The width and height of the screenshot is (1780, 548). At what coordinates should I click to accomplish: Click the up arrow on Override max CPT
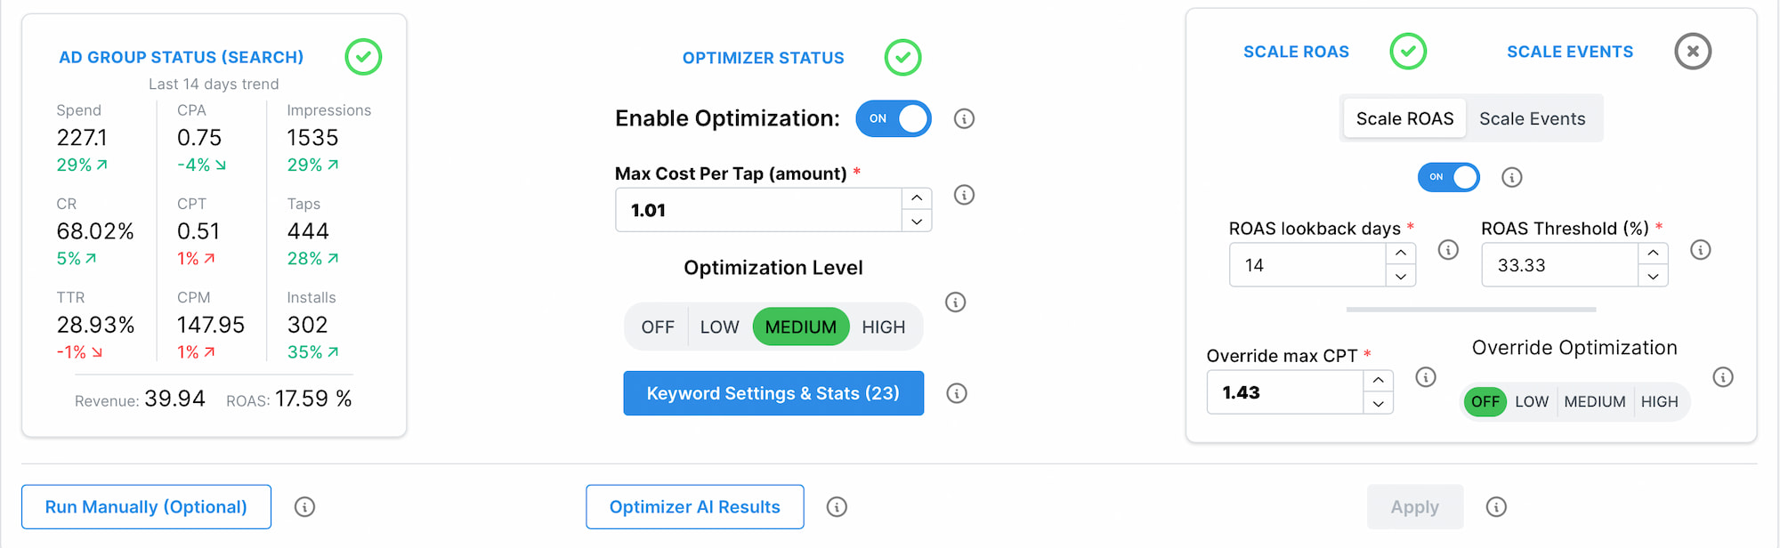1378,380
